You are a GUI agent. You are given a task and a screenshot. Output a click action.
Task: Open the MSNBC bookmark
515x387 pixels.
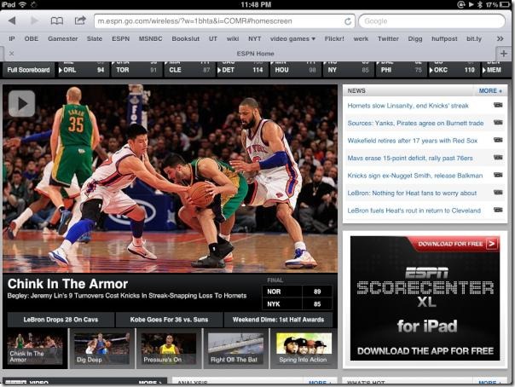click(x=150, y=38)
